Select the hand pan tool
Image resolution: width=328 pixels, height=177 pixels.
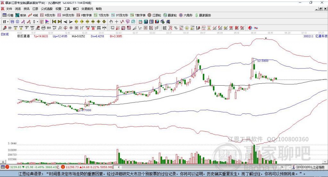(x=111, y=22)
